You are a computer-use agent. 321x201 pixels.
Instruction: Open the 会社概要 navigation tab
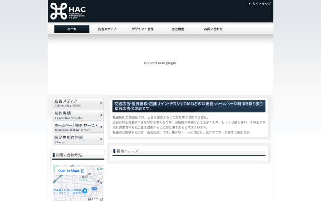[178, 29]
